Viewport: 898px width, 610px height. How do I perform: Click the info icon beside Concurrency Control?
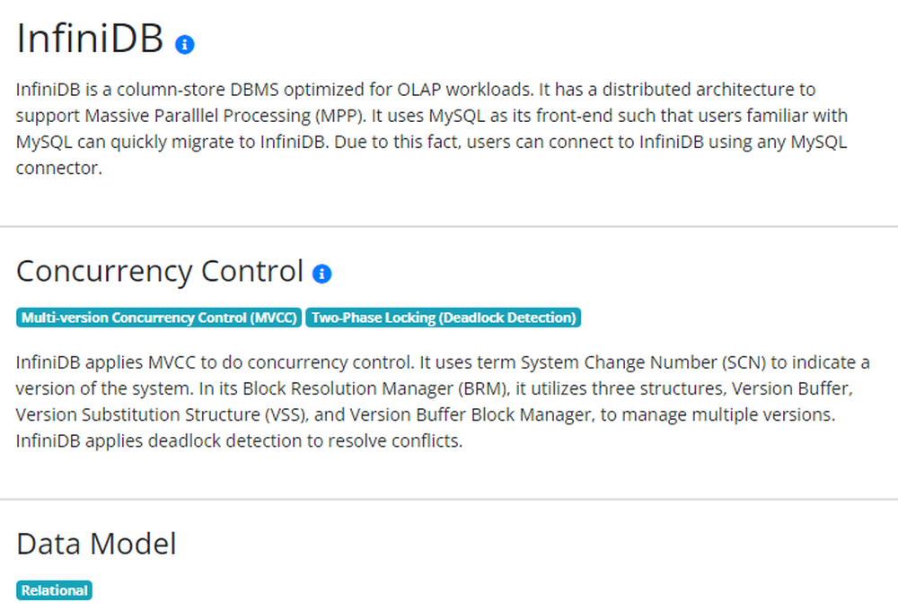(x=321, y=274)
